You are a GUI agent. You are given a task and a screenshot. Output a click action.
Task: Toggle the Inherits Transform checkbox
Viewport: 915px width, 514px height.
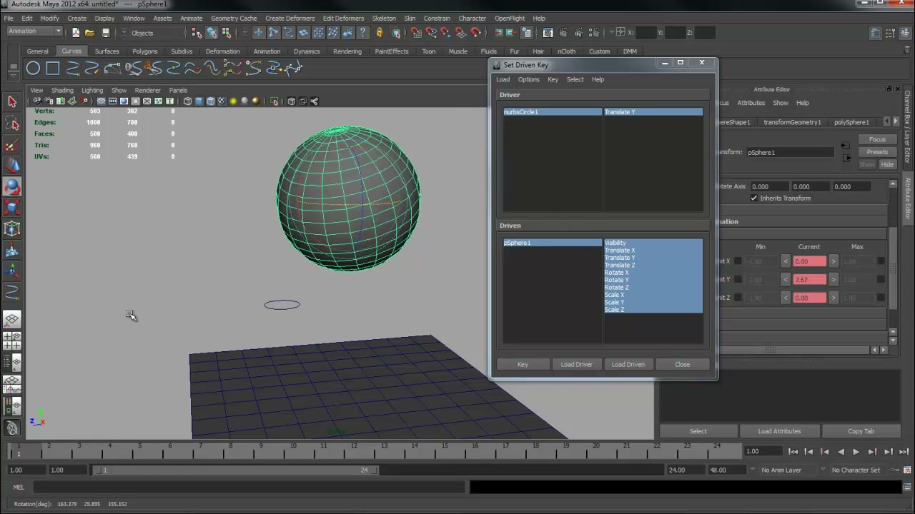[753, 198]
